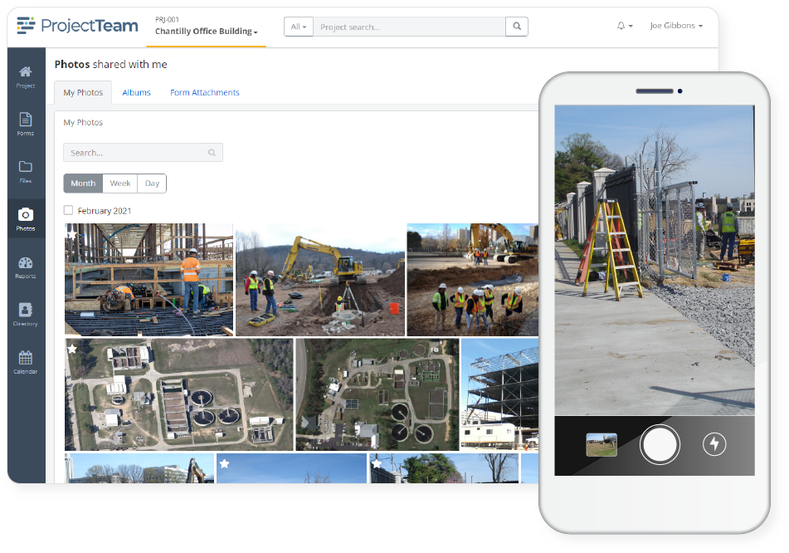Open the Project section in sidebar
This screenshot has height=553, width=789.
(26, 76)
